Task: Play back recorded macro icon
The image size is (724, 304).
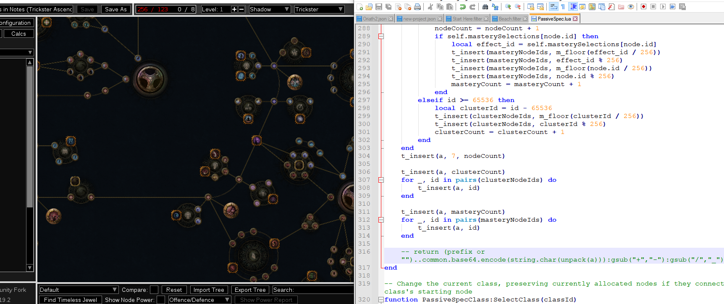Action: 663,7
